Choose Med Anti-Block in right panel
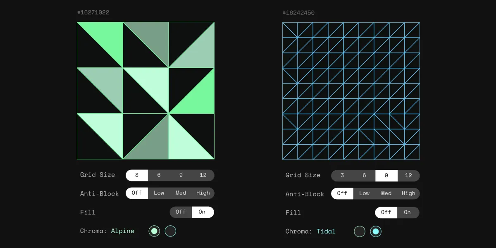The image size is (496, 248). click(386, 193)
